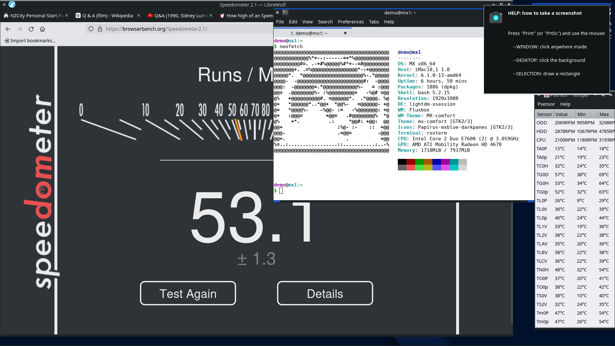Click the padlock site security icon
The width and height of the screenshot is (615, 346).
pos(100,29)
